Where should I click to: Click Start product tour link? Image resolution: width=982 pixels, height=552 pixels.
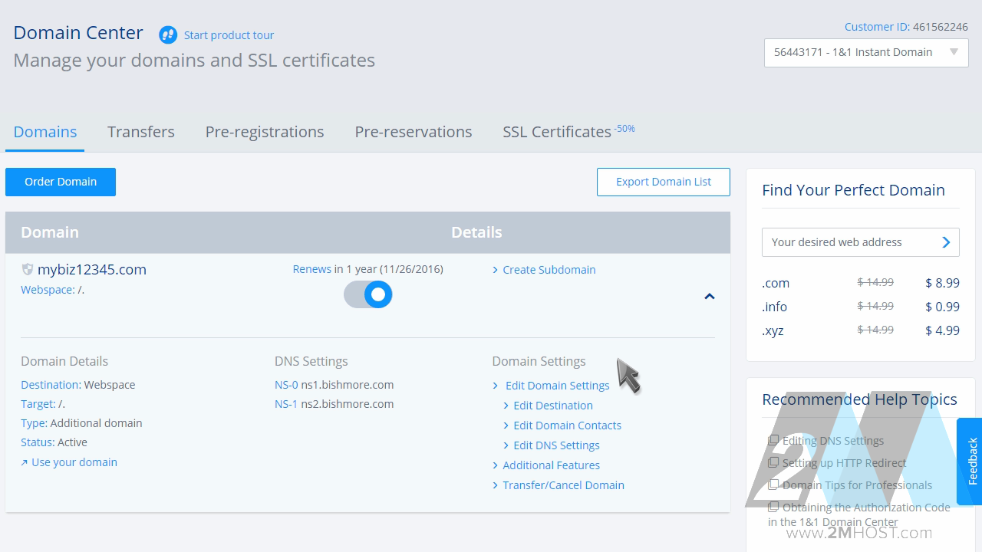(229, 35)
